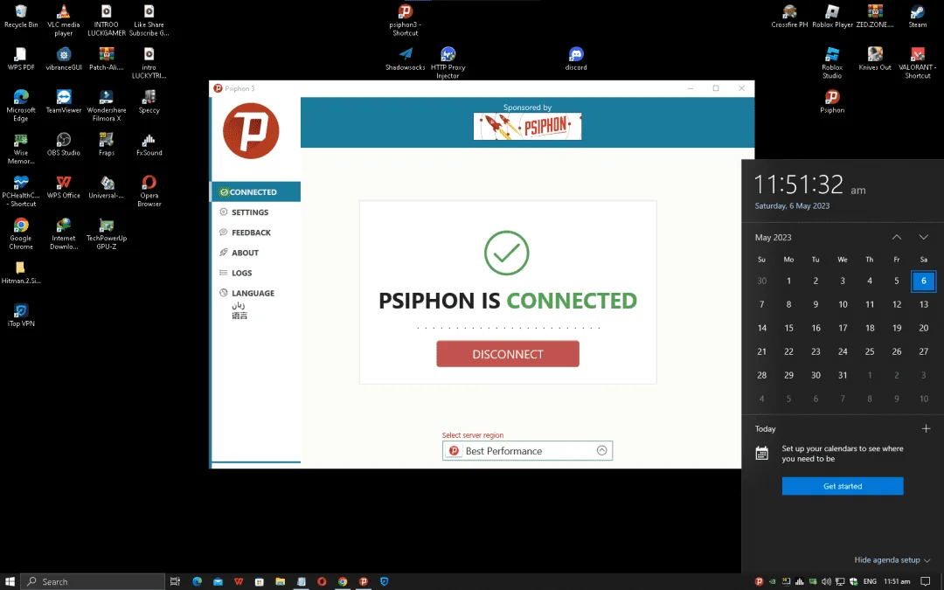This screenshot has width=944, height=590.
Task: Select the Crossfire PH desktop icon
Action: (x=789, y=17)
